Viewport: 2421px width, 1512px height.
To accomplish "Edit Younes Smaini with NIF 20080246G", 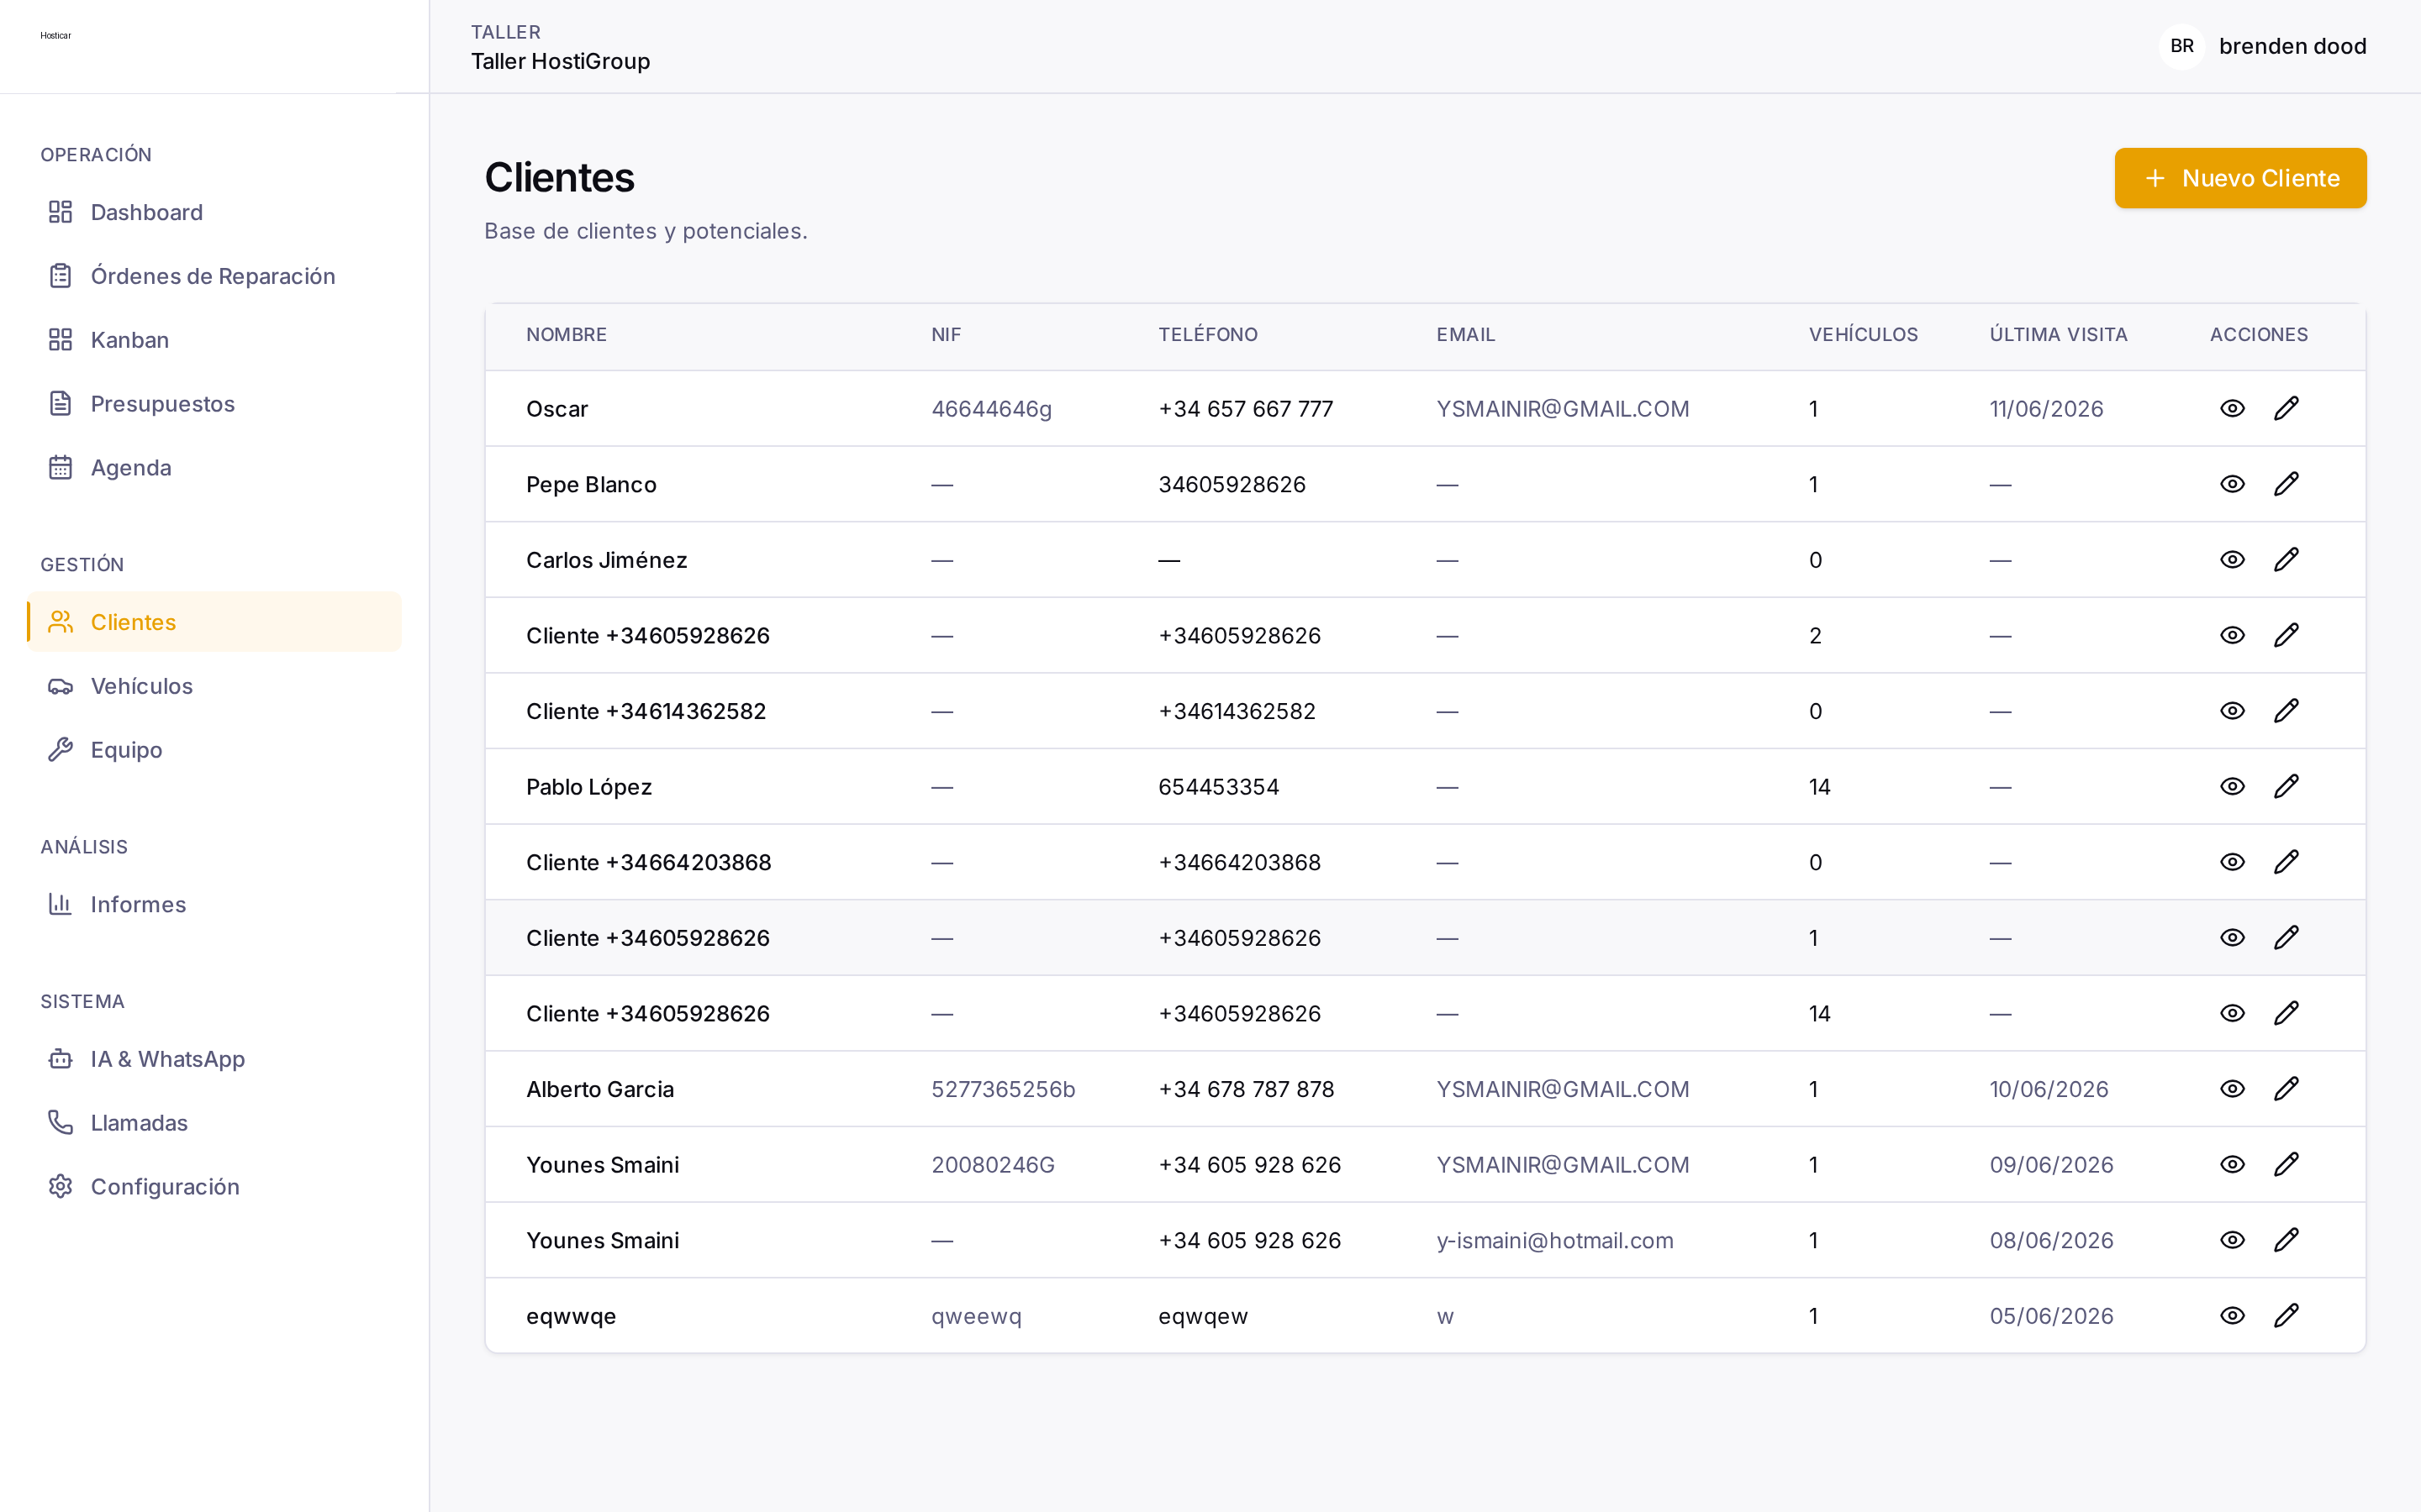I will (2286, 1164).
